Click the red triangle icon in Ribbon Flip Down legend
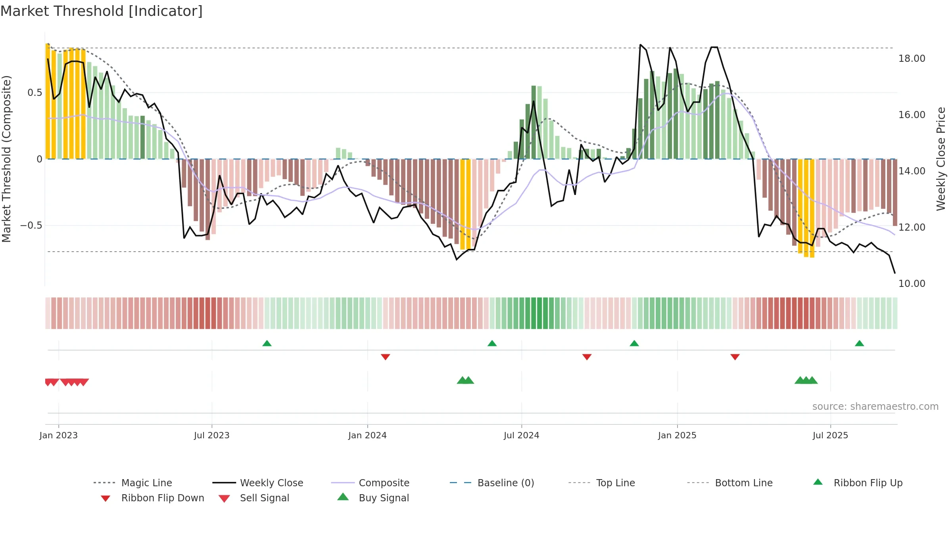Viewport: 952px width, 535px height. 106,499
